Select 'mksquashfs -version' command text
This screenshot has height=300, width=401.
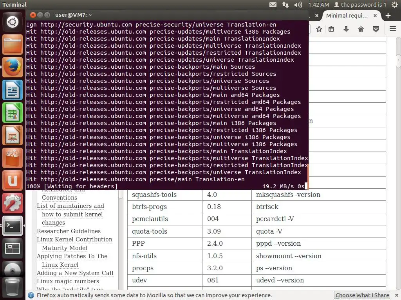288,195
